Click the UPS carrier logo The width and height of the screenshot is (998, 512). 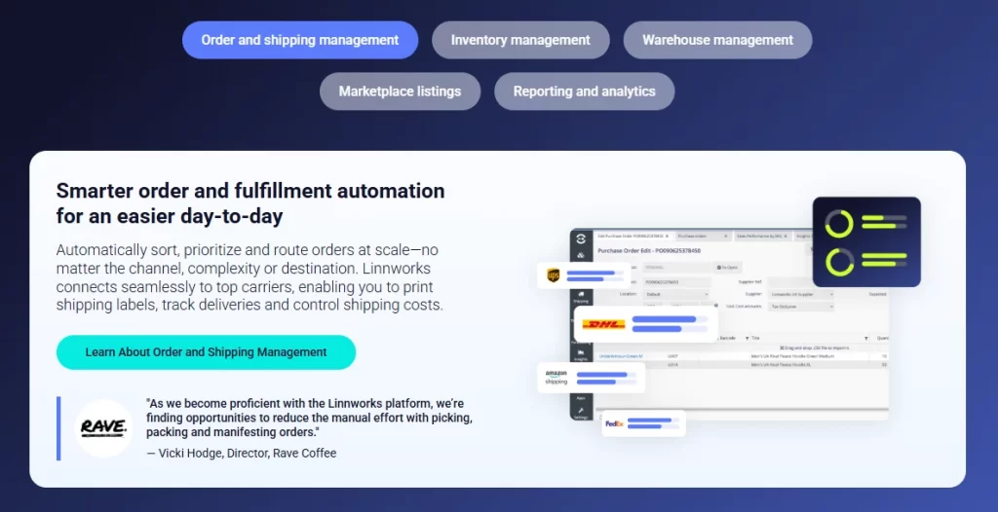(554, 275)
